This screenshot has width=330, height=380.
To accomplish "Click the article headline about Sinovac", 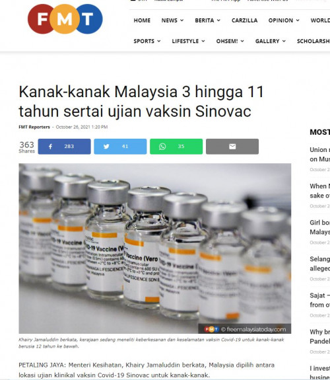I will [x=141, y=102].
